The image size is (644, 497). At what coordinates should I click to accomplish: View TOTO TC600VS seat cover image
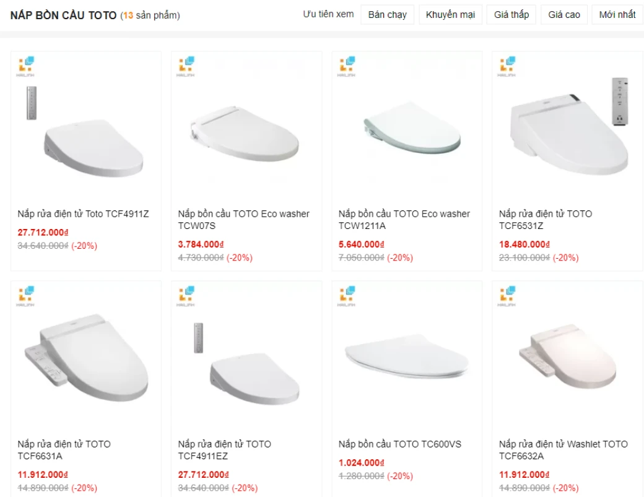pos(407,358)
